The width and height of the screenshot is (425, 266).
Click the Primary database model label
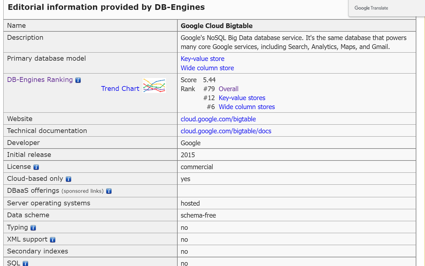(46, 58)
